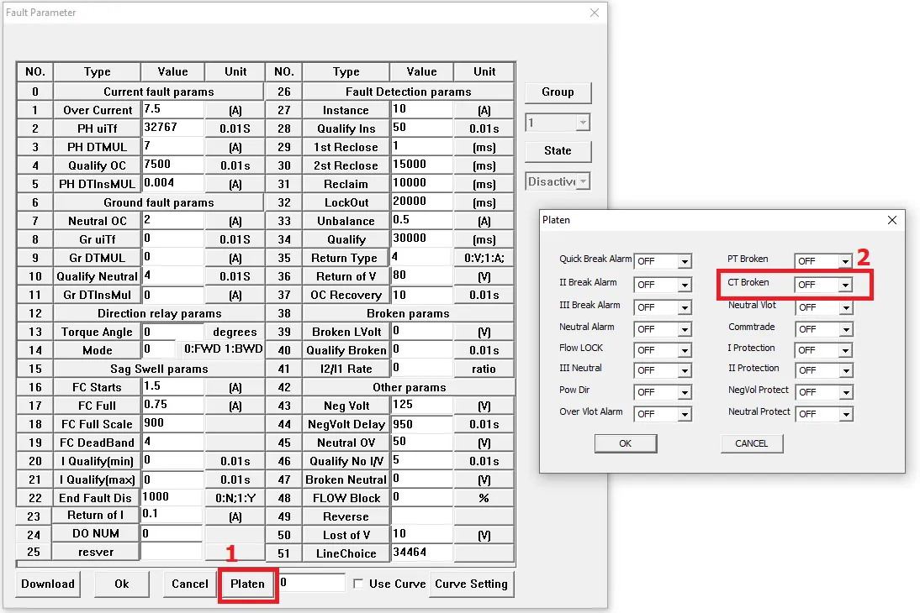Open the Neutral Protect dropdown
920x613 pixels.
[824, 414]
